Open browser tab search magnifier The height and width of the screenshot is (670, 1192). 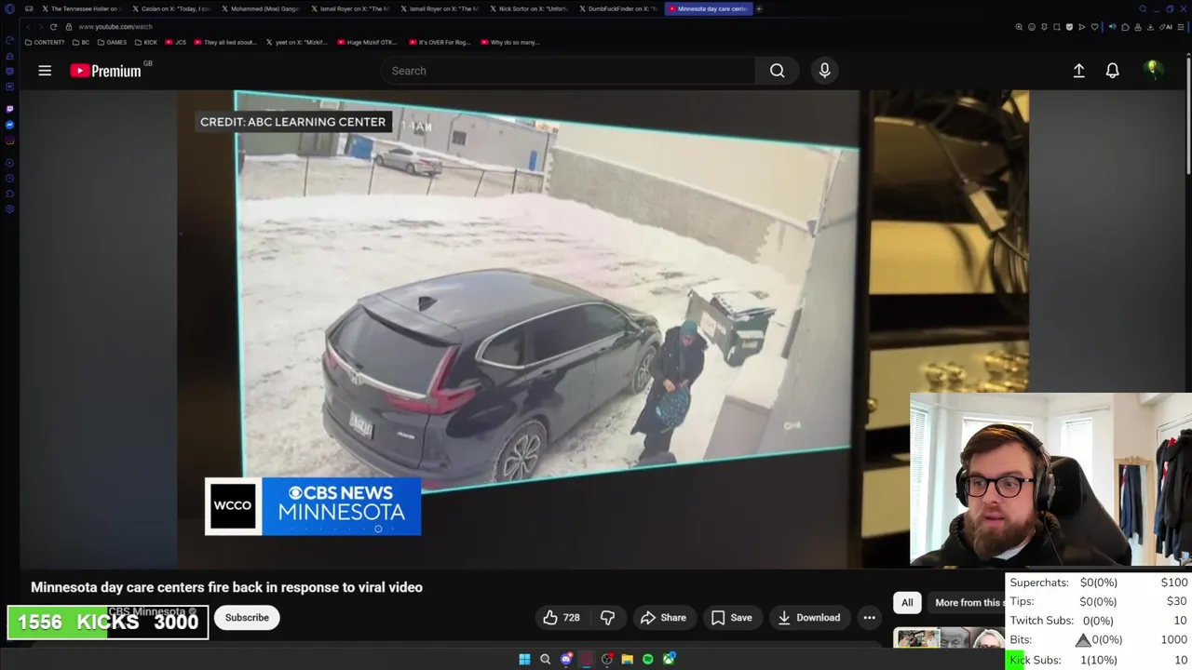click(1143, 9)
